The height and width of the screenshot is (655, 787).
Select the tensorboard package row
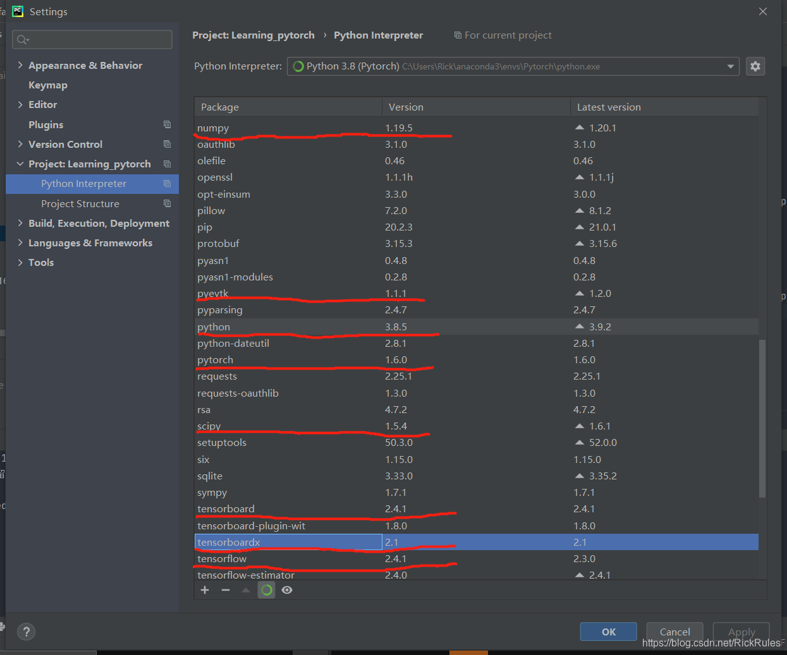point(477,508)
